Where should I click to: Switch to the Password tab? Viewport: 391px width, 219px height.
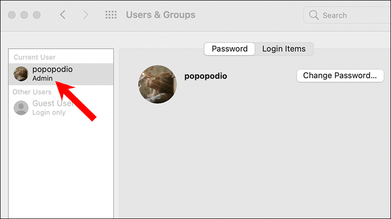[x=230, y=49]
